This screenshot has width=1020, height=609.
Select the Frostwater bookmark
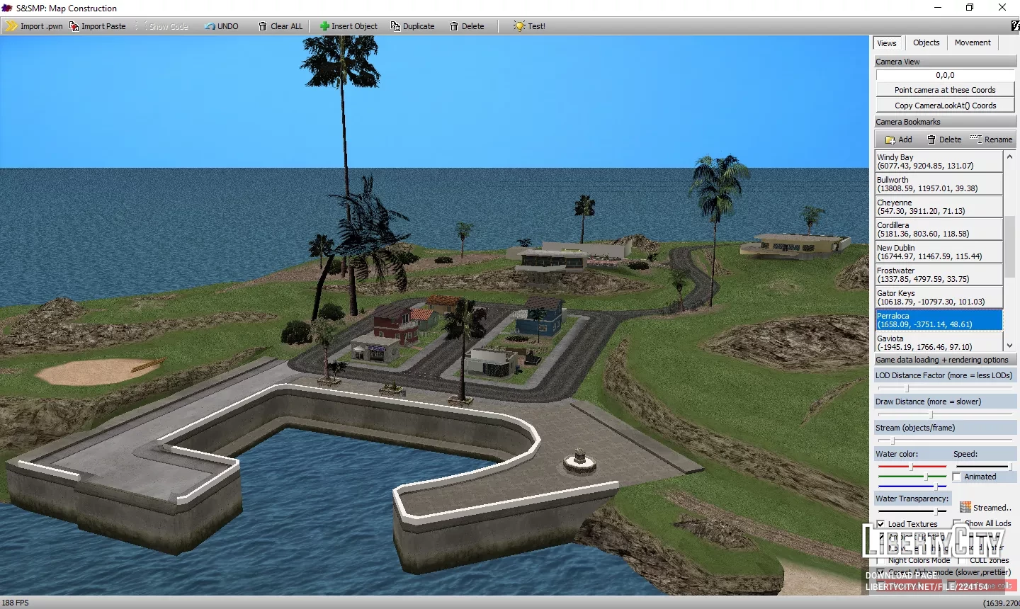point(939,275)
